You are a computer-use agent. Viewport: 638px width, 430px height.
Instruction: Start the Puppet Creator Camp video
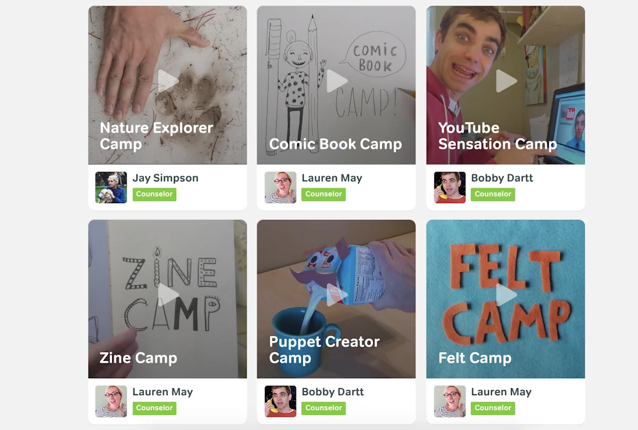click(x=336, y=295)
